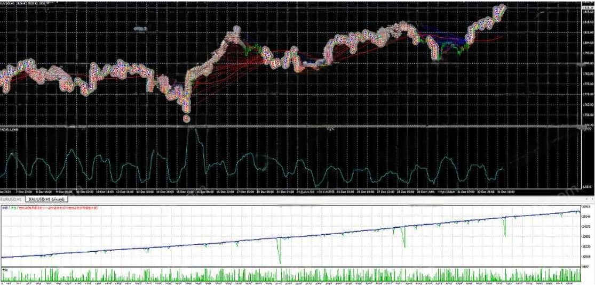This screenshot has width=595, height=289.
Task: Click the 1.5915 value on the indicator scale
Action: click(x=587, y=187)
